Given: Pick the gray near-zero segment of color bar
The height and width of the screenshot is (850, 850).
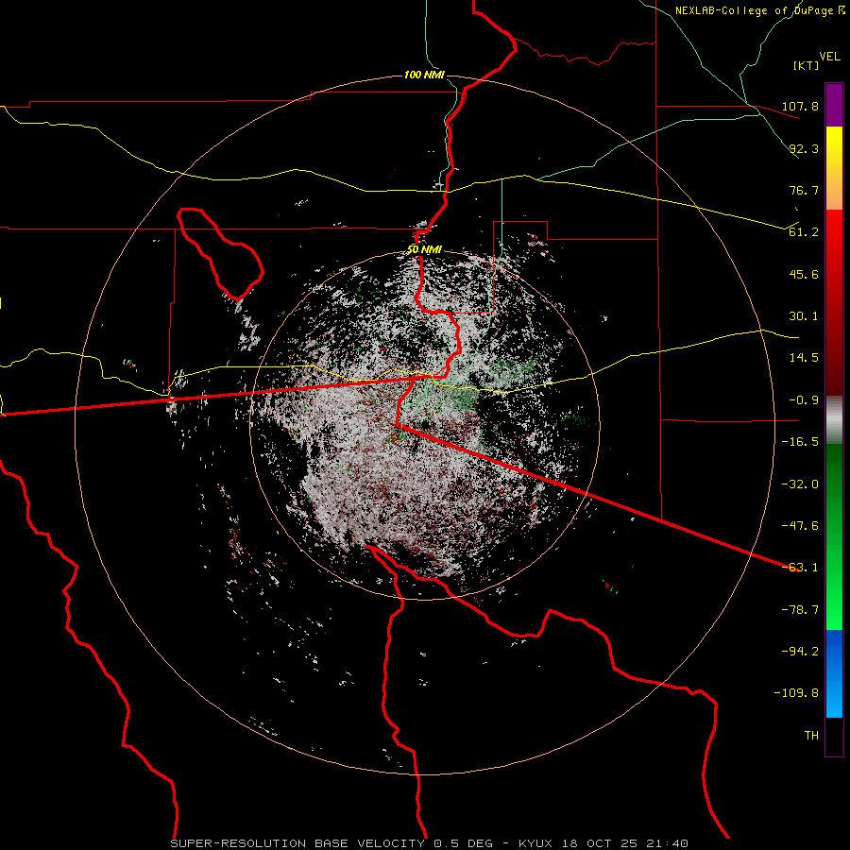Looking at the screenshot, I should tap(834, 419).
